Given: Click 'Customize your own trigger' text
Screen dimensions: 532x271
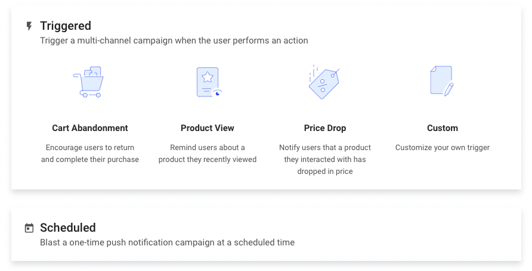Looking at the screenshot, I should 443,148.
